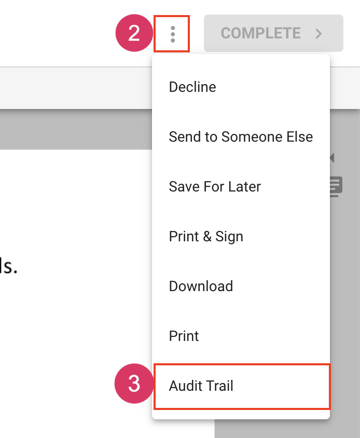Screen dimensions: 360x438
Task: Select the Save For Later option
Action: (215, 186)
